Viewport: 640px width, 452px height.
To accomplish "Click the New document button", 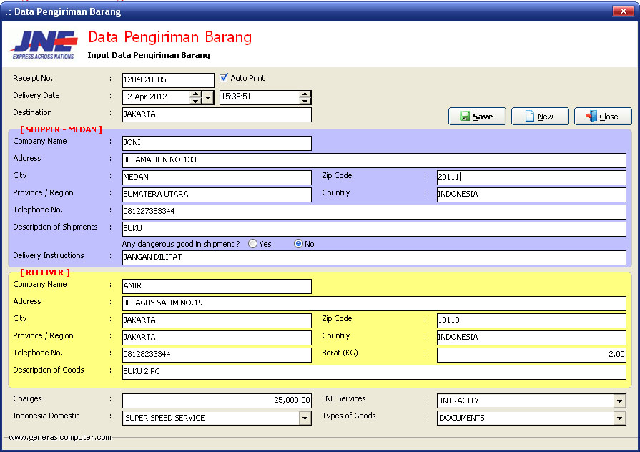I will 540,117.
